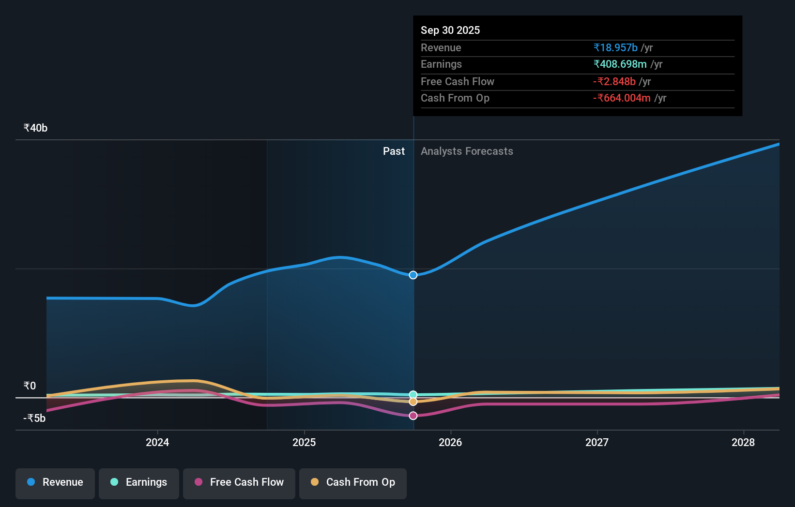
Task: Toggle the Cash From Op series visibility
Action: [353, 482]
